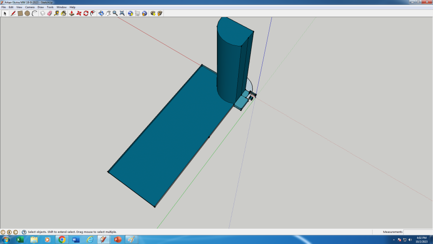
Task: Click the Measurements input box
Action: tap(417, 232)
